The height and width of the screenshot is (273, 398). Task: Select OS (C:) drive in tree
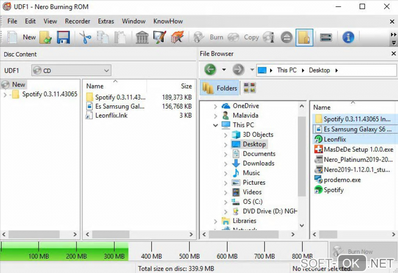tap(252, 202)
